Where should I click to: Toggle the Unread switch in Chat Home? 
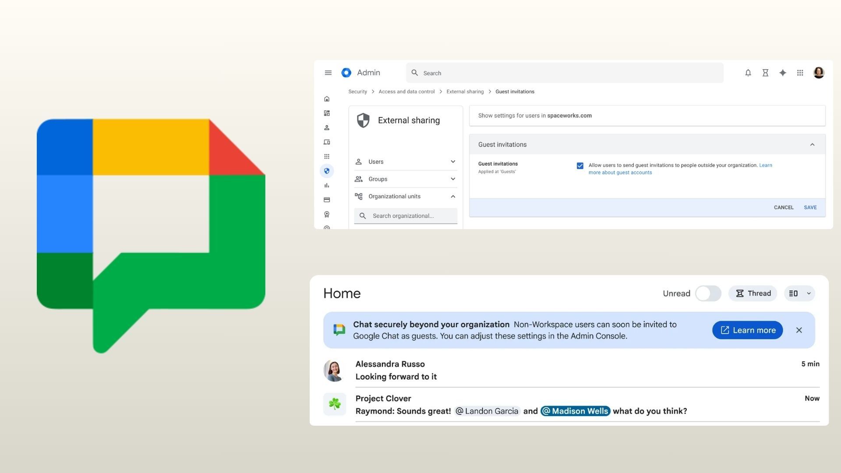click(x=708, y=293)
